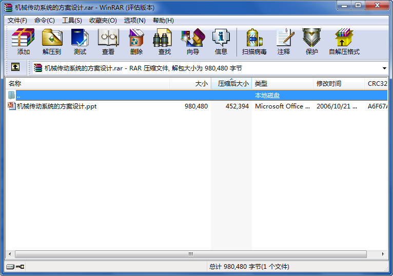
Task: Run the Test (测试) archive tool
Action: (80, 42)
